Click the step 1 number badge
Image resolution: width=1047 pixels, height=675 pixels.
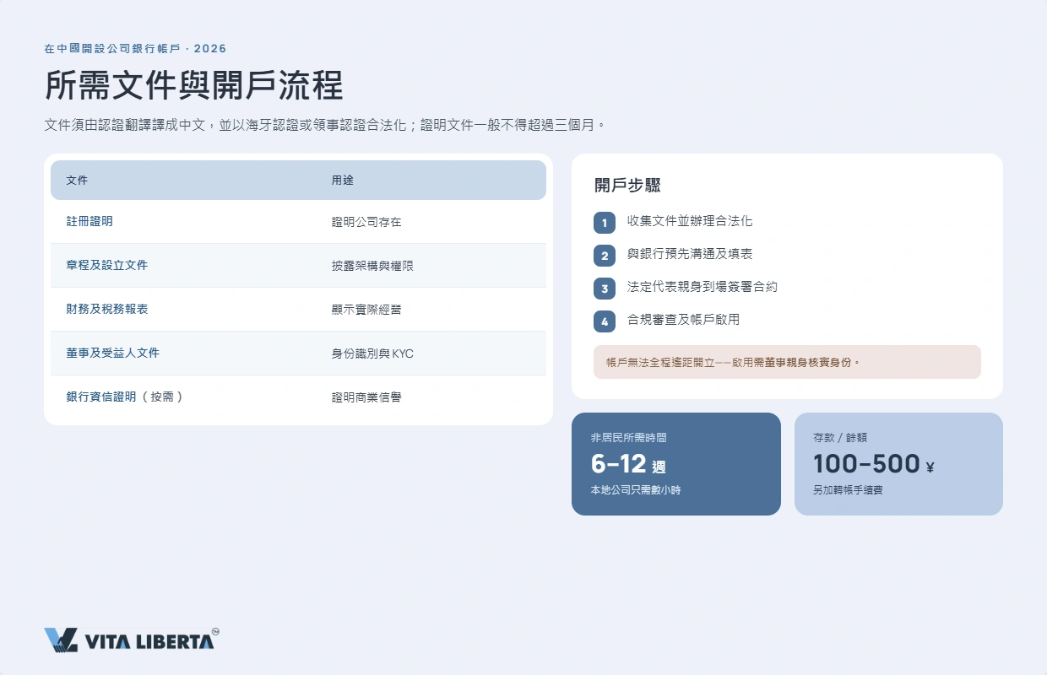pyautogui.click(x=605, y=223)
